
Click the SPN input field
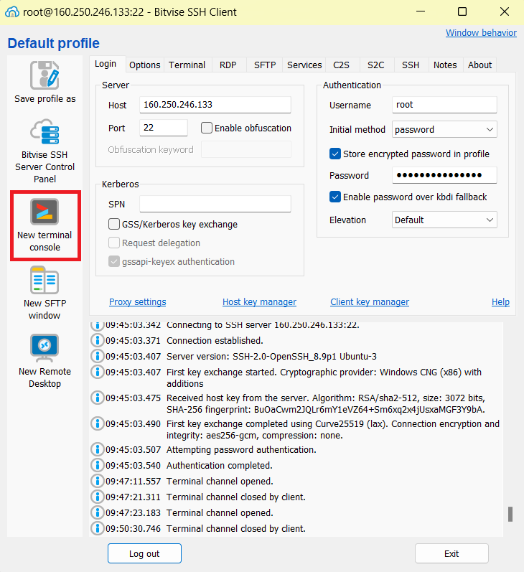point(215,204)
